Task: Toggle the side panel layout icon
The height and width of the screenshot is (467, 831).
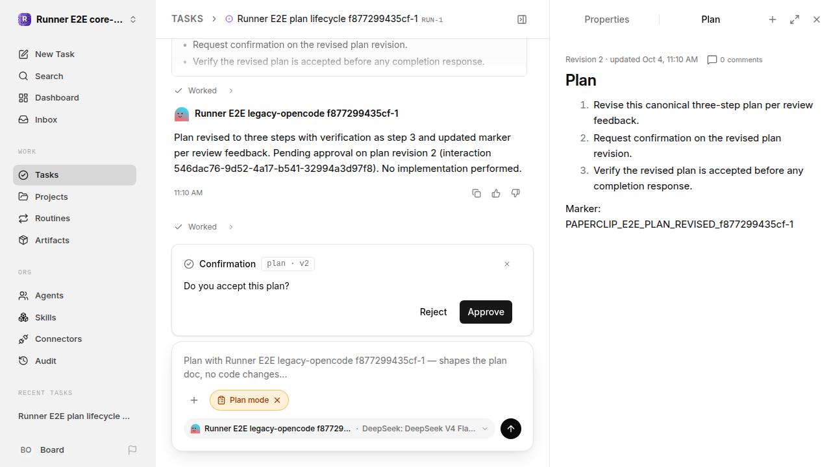Action: [x=522, y=19]
